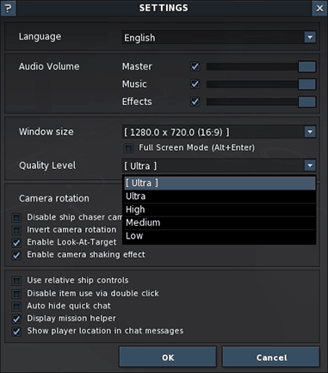Click the Effects volume slider handle

coord(307,102)
